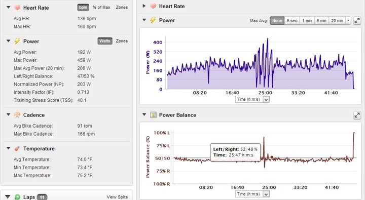The width and height of the screenshot is (365, 200).
Task: Open the View Splits link
Action: click(117, 197)
